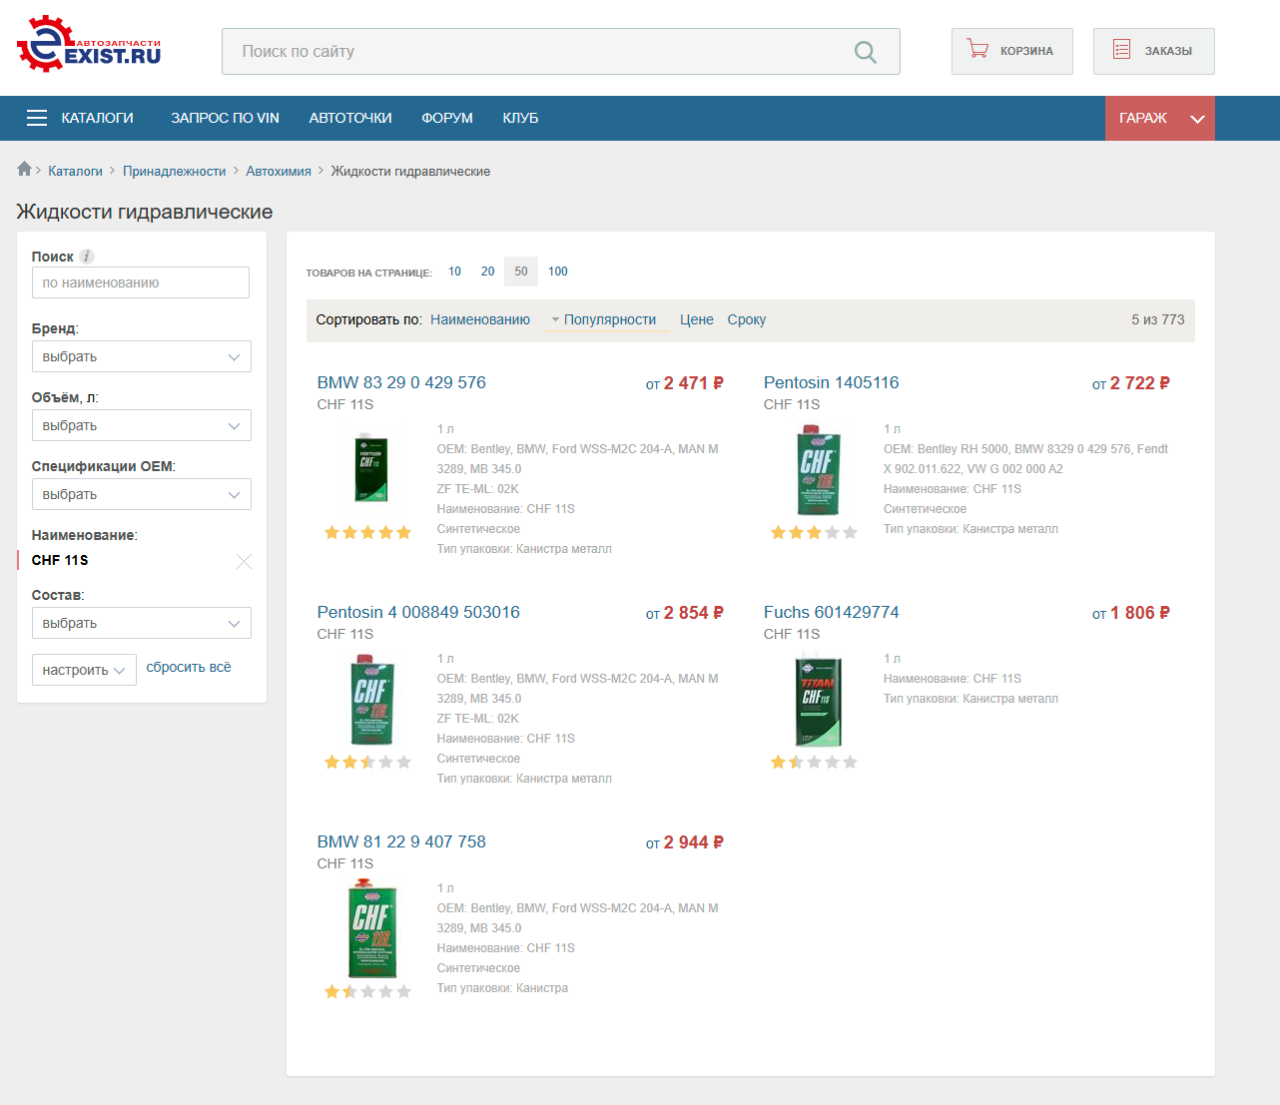Expand the Спецификации OEM dropdown
The width and height of the screenshot is (1280, 1105).
pos(142,494)
